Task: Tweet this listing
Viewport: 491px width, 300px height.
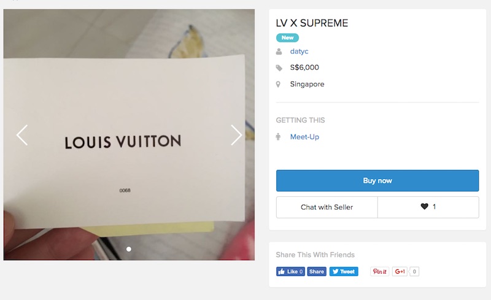Action: click(344, 271)
